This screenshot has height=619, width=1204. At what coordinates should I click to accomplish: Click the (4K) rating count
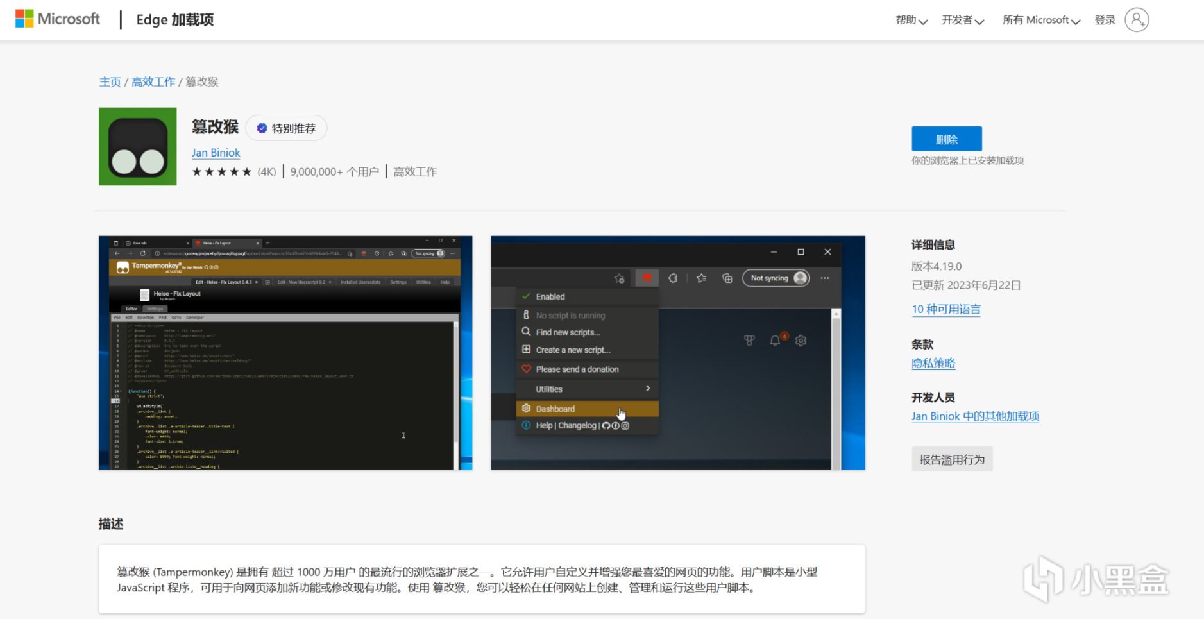(x=267, y=172)
